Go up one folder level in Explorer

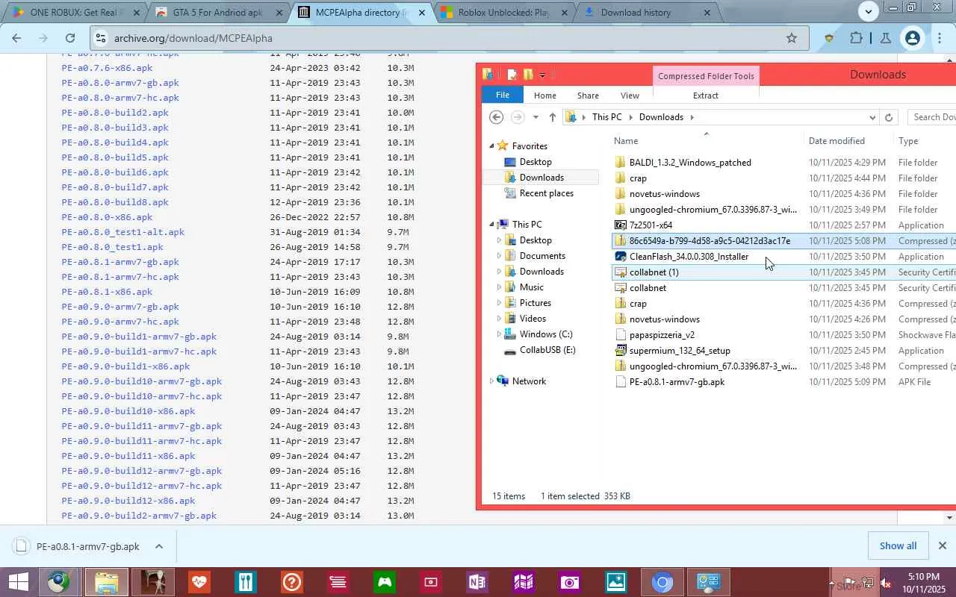coord(552,117)
